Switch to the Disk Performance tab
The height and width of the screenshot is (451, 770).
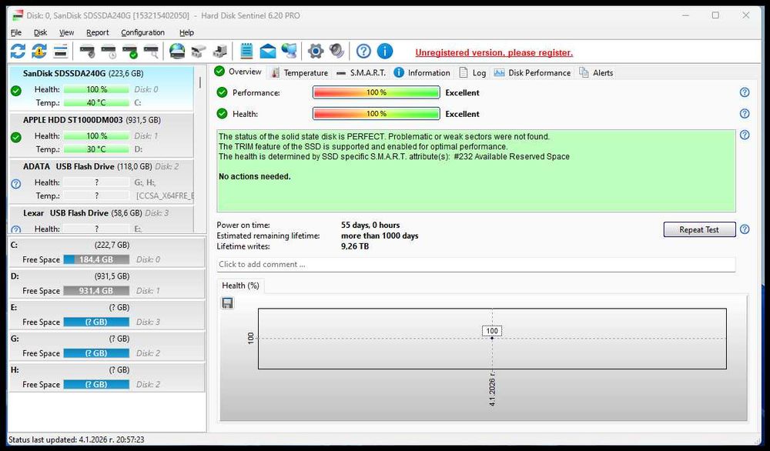533,72
